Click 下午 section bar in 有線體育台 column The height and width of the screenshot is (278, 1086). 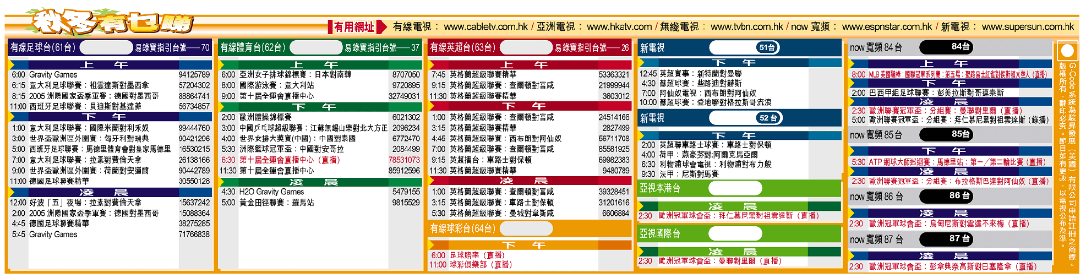(x=320, y=107)
